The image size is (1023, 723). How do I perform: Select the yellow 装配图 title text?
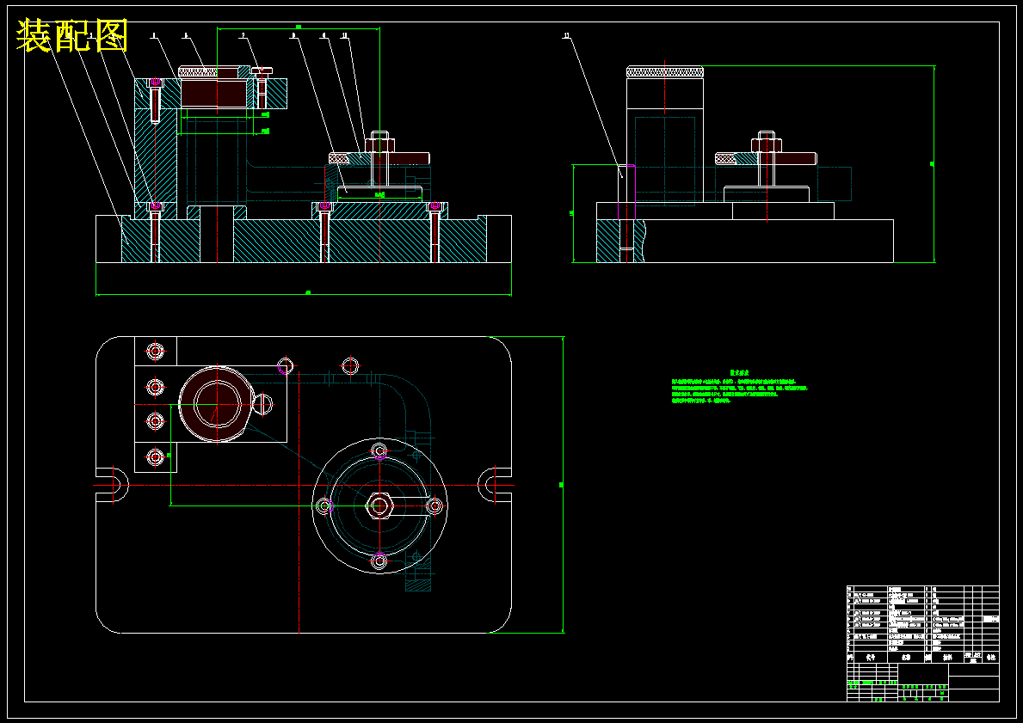71,35
